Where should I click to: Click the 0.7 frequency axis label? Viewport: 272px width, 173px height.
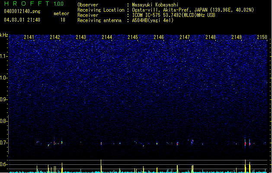pos(4,143)
